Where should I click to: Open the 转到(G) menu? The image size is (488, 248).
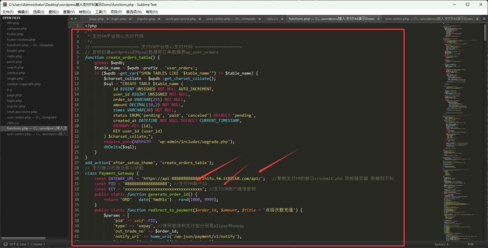pyautogui.click(x=85, y=12)
